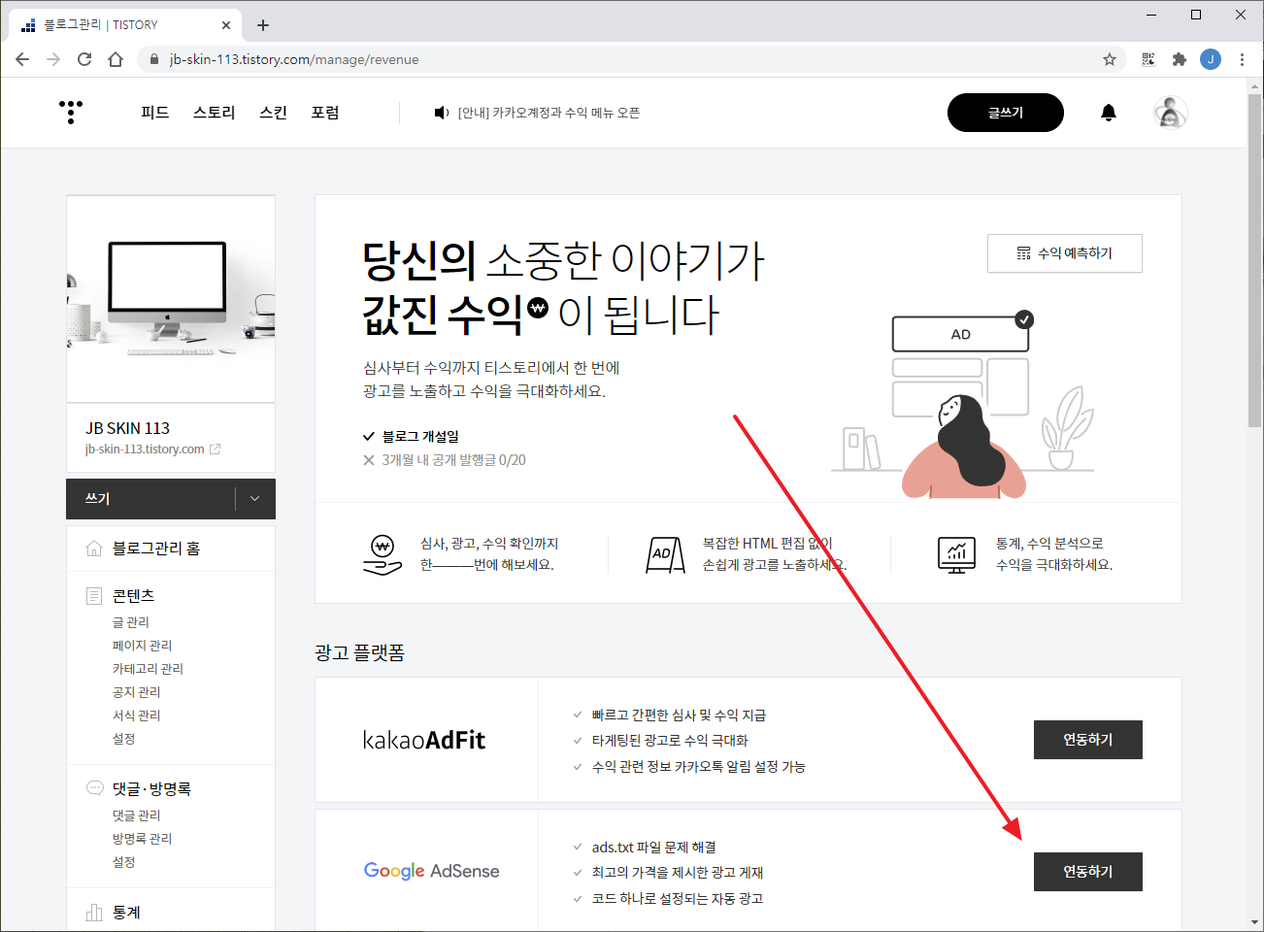The image size is (1264, 932).
Task: Close the 블로그관리 TISTORY tab
Action: [226, 25]
